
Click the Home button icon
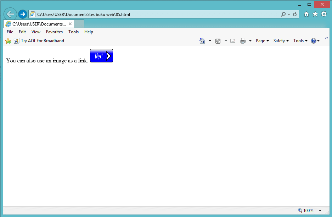tap(202, 41)
